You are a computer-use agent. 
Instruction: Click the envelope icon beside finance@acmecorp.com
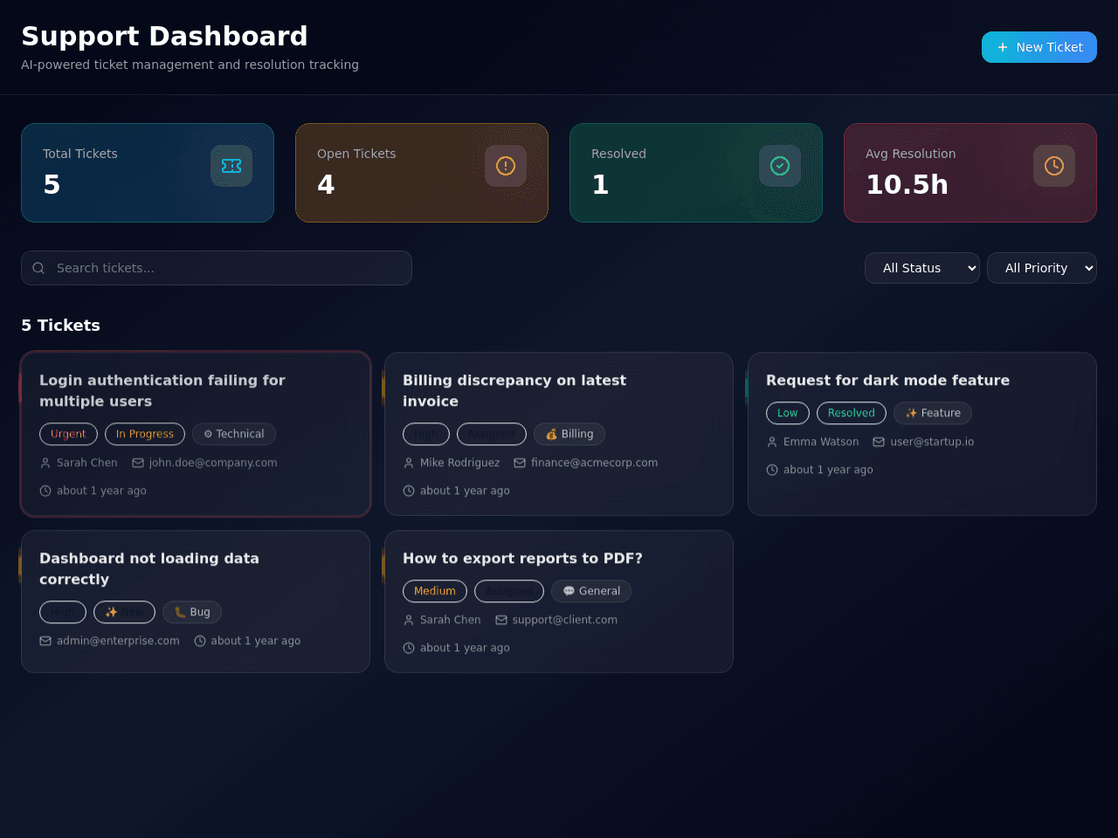[x=520, y=463]
